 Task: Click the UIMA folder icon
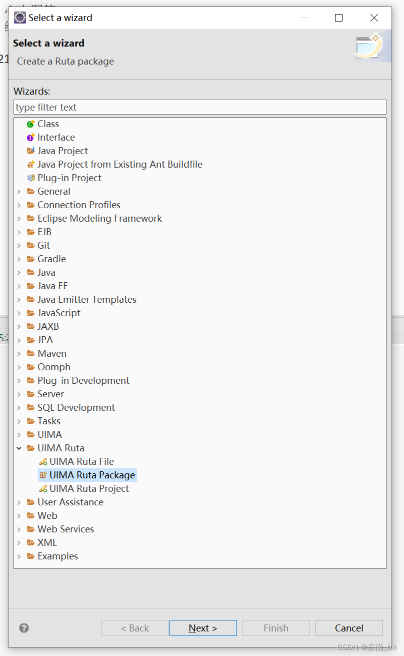tap(30, 434)
